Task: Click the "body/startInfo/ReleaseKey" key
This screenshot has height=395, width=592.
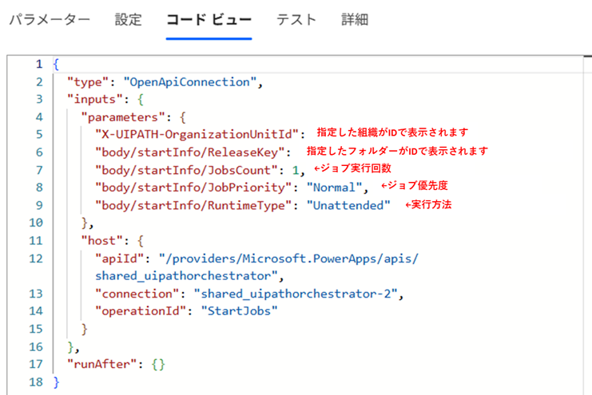Action: tap(187, 152)
